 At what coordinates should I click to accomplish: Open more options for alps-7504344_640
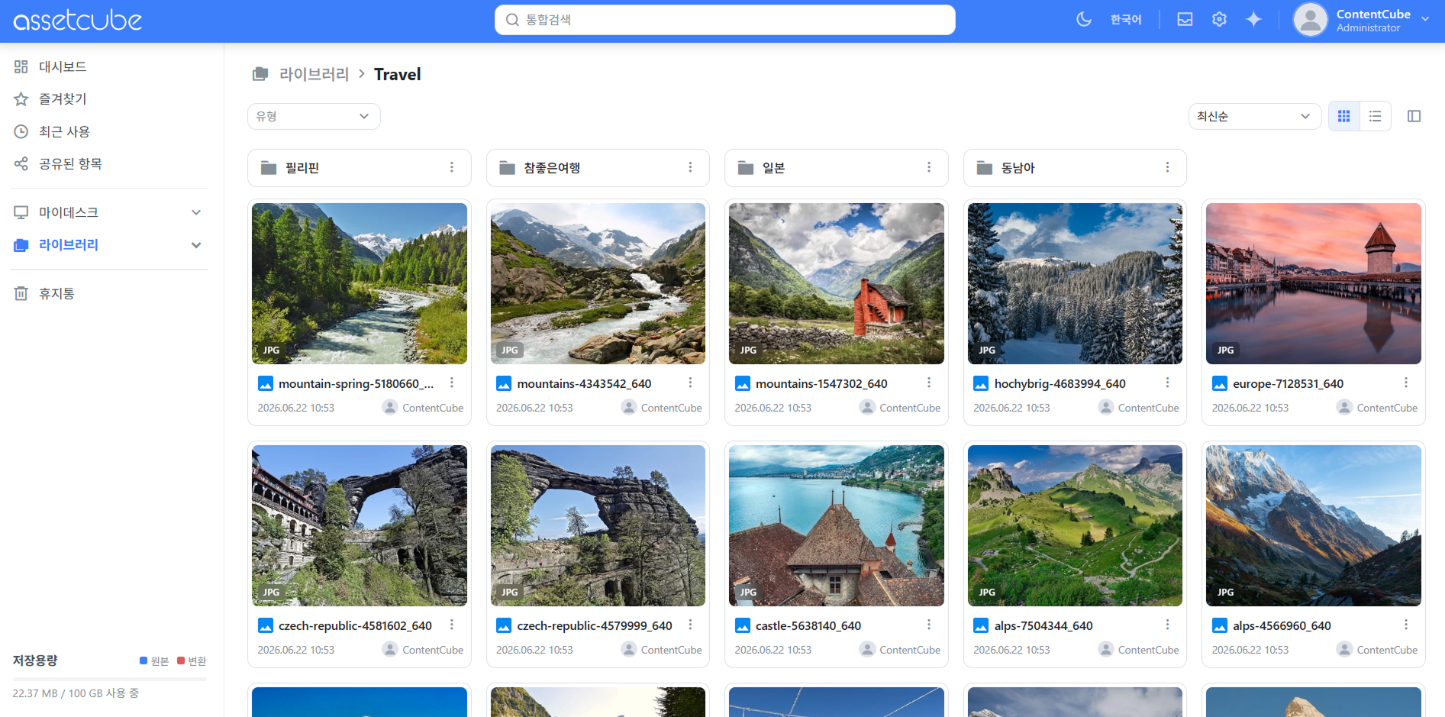[x=1167, y=625]
